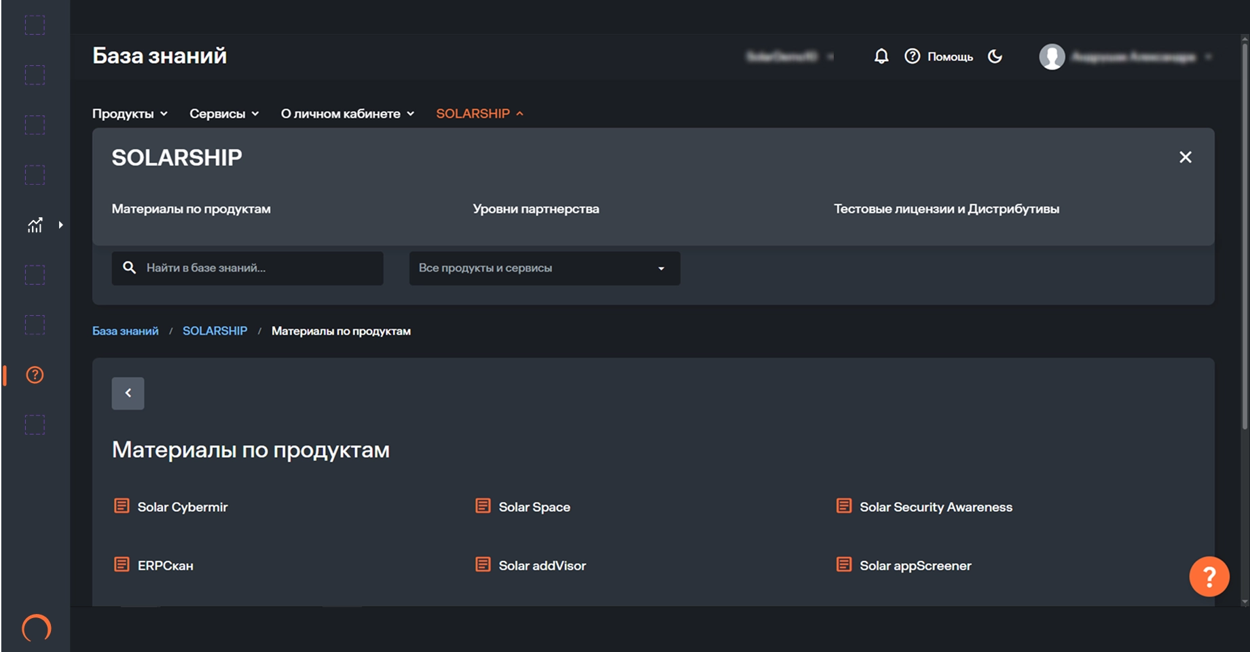Image resolution: width=1250 pixels, height=652 pixels.
Task: Expand sidebar analytics arrow
Action: [60, 225]
